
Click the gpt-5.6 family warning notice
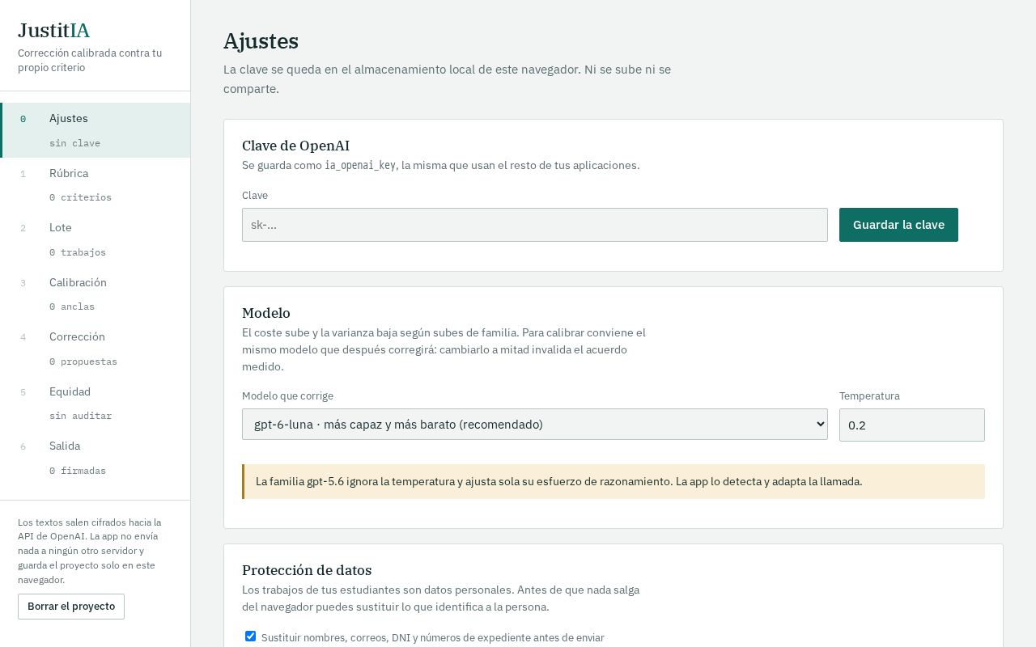(614, 481)
